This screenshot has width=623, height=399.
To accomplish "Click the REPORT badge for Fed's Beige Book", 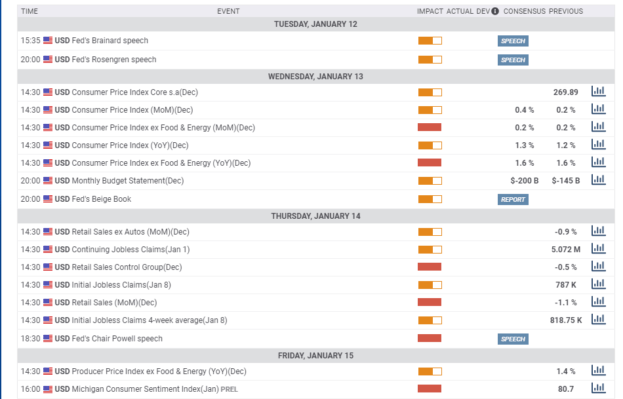I will pos(513,199).
